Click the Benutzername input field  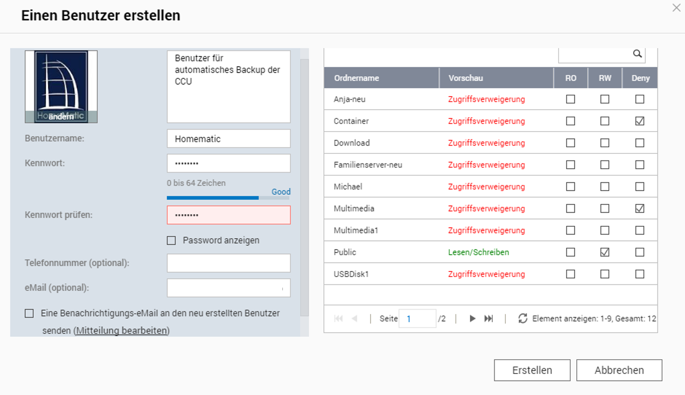coord(229,139)
